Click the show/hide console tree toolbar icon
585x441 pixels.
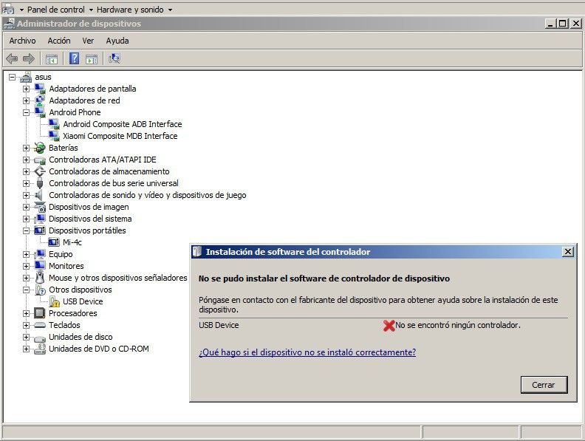(52, 59)
